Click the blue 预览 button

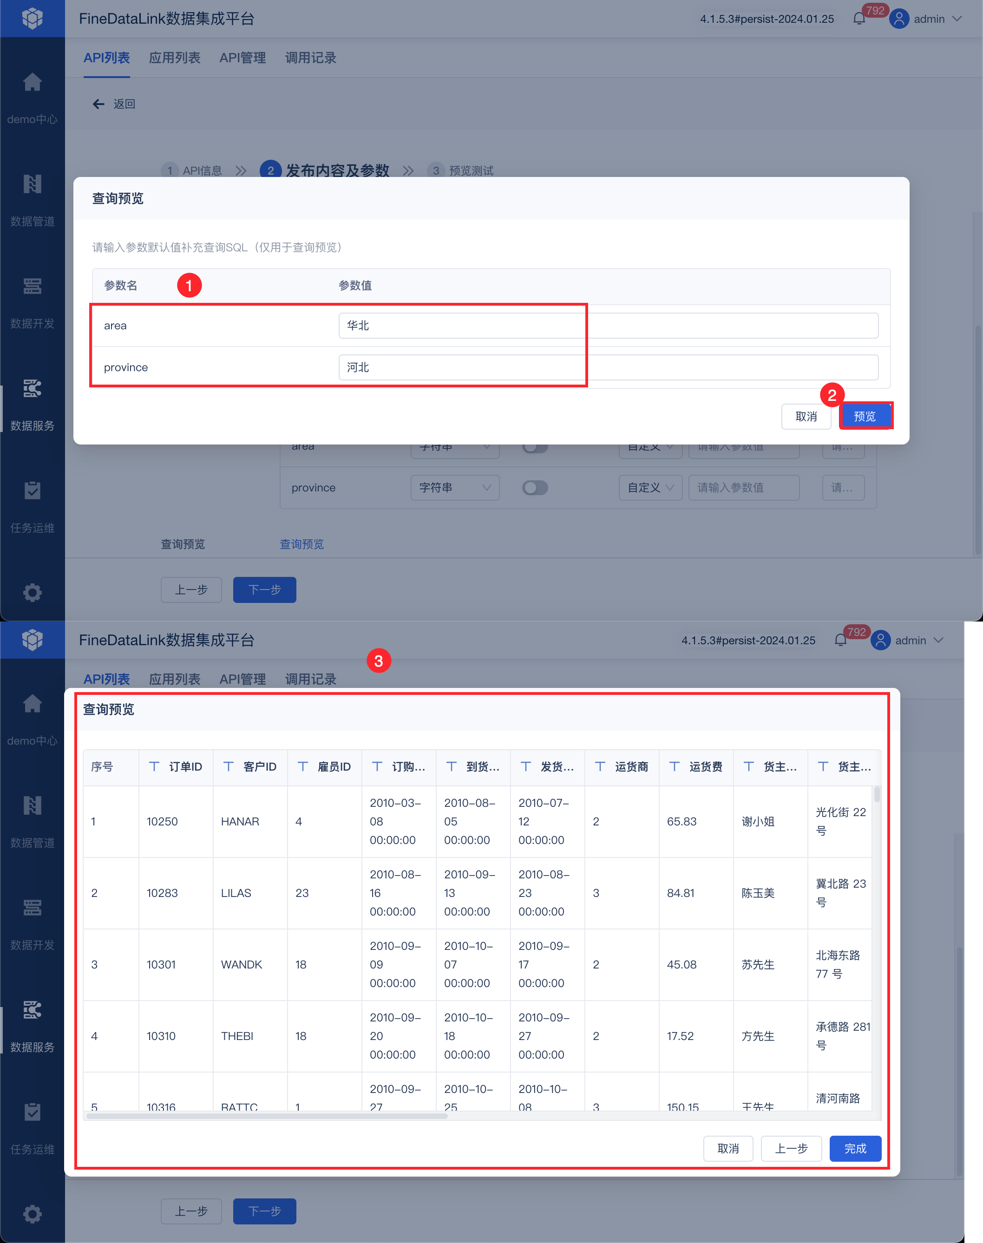pos(865,416)
